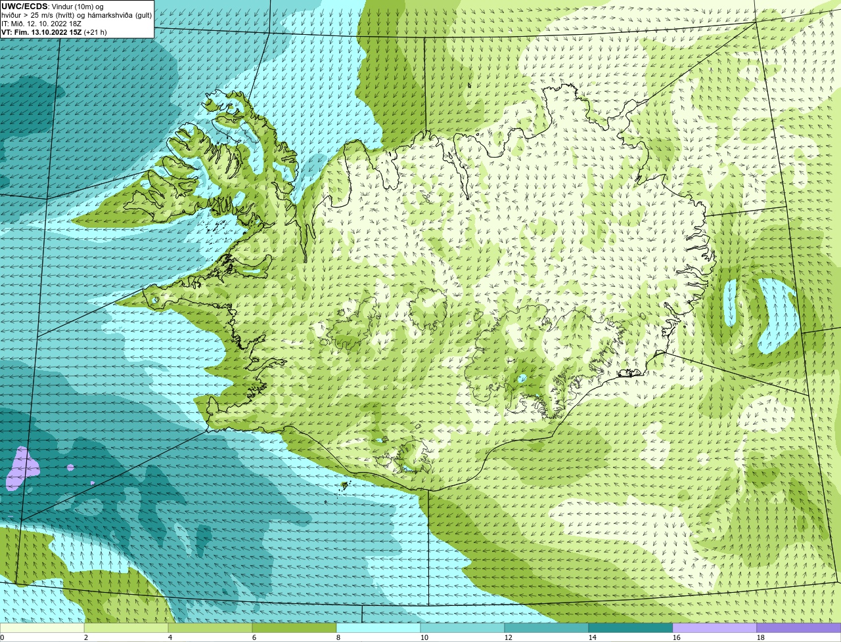Click the legend label '18'
Image resolution: width=841 pixels, height=642 pixels.
pos(760,637)
